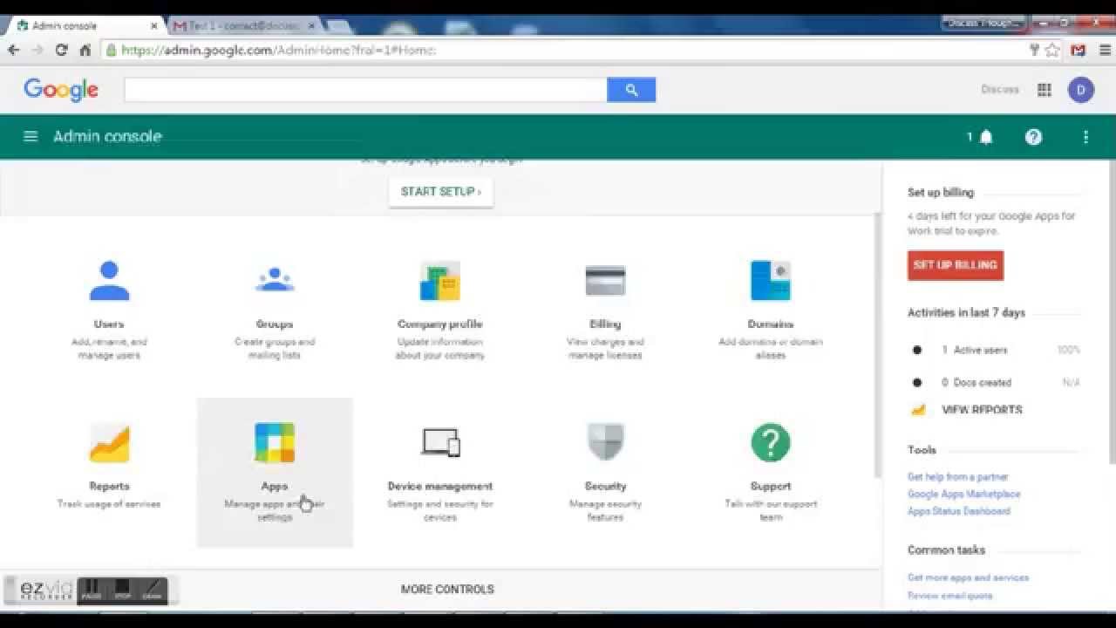Open the Device management icon
The width and height of the screenshot is (1116, 628).
[439, 443]
